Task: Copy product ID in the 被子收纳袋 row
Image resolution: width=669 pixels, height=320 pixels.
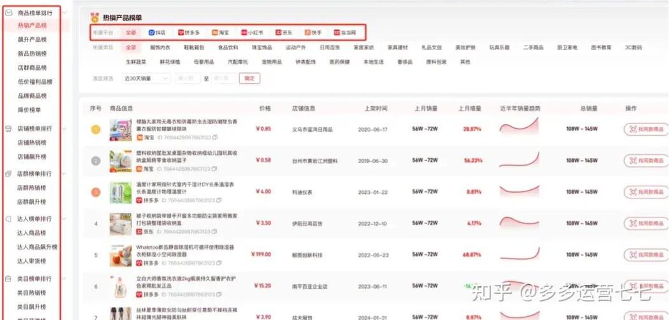Action: [x=214, y=231]
